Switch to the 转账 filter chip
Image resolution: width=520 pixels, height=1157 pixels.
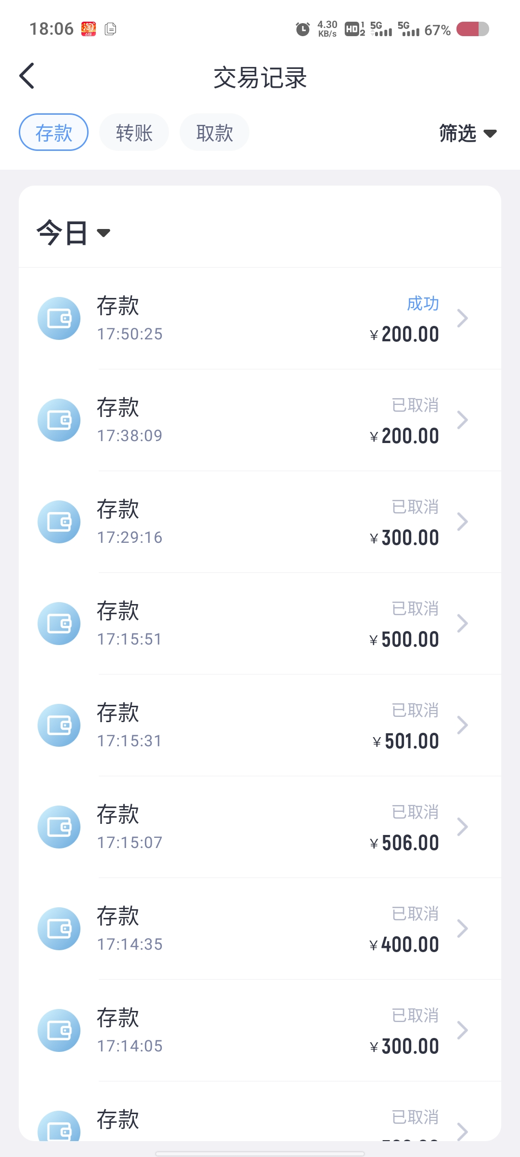[134, 133]
